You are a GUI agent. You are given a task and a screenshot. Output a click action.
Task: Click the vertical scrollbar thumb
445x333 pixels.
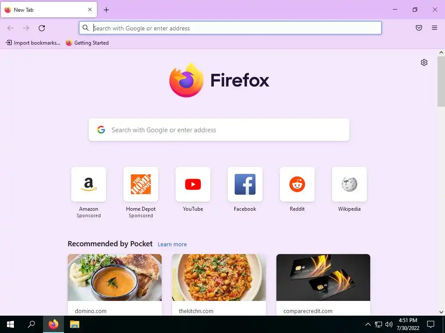click(441, 82)
